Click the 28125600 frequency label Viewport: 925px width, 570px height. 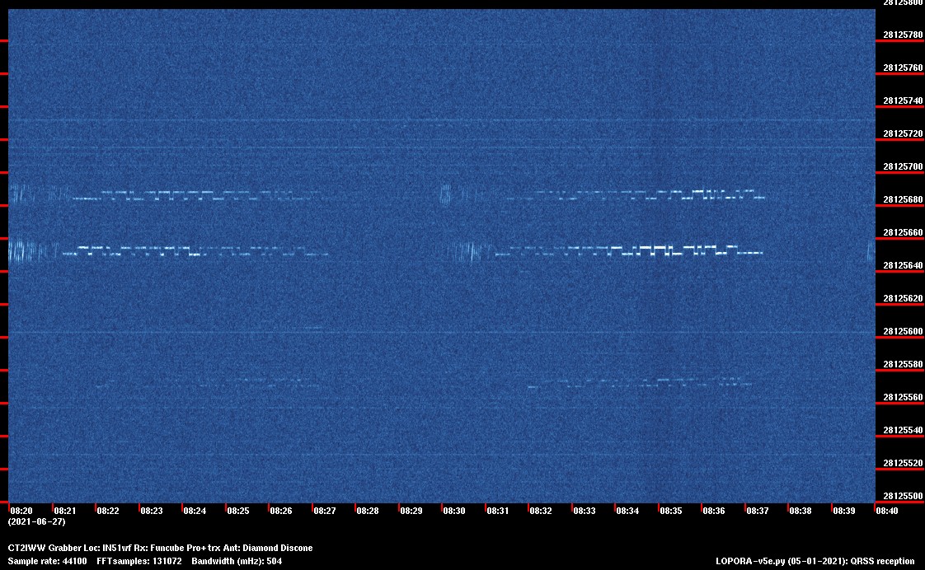(x=903, y=332)
